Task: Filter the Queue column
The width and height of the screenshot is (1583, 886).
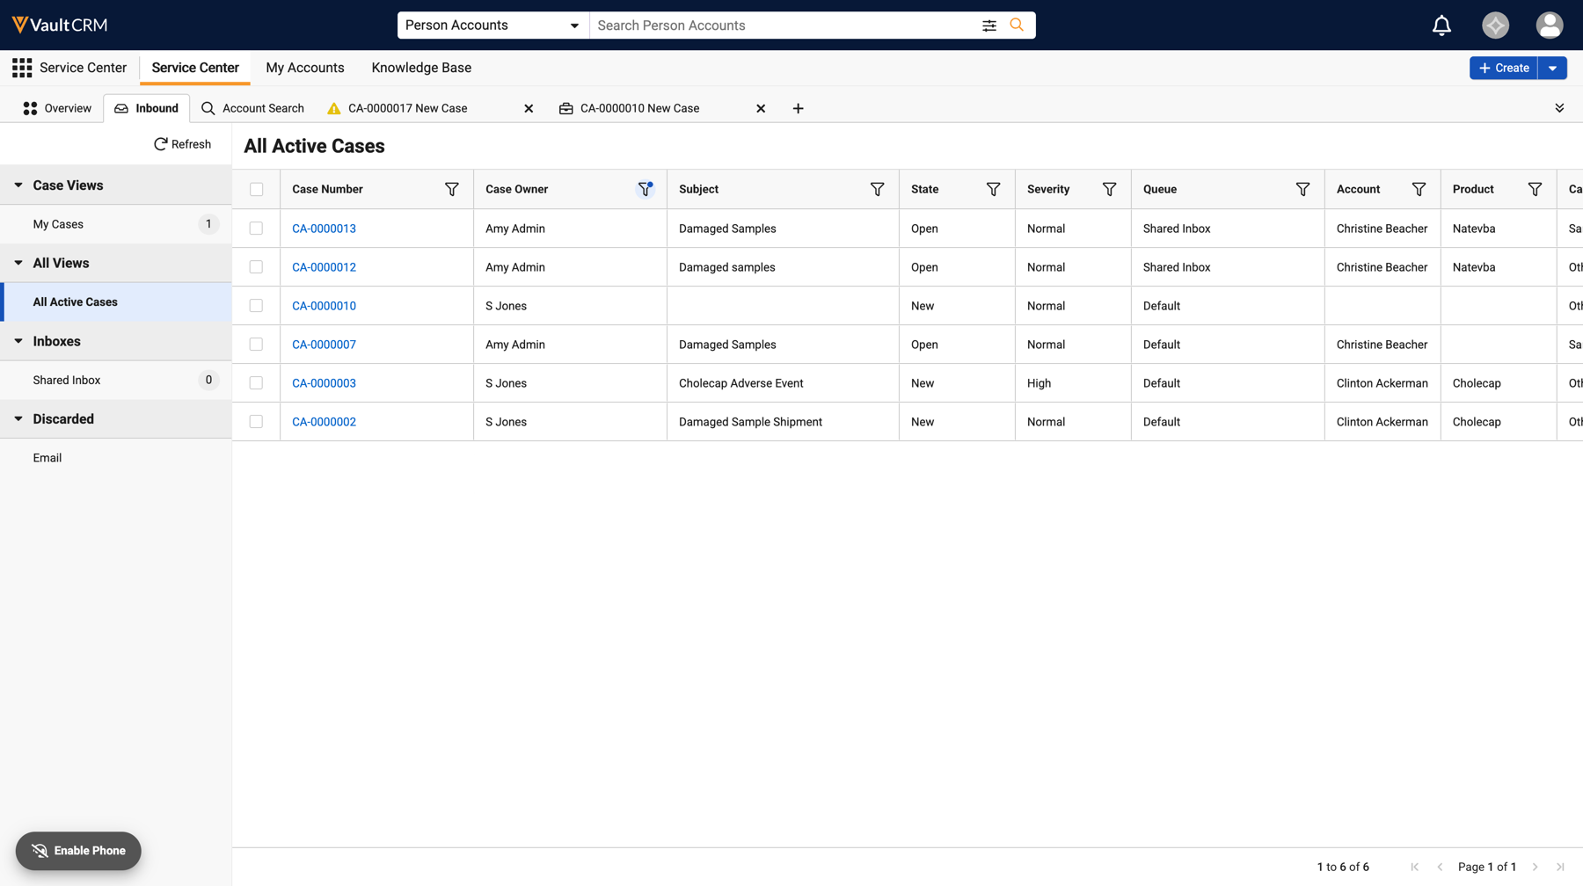Action: tap(1302, 189)
